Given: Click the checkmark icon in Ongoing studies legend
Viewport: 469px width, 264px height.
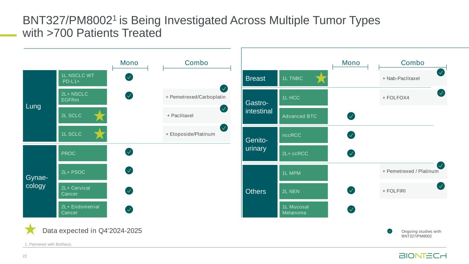Looking at the screenshot, I should 390,231.
